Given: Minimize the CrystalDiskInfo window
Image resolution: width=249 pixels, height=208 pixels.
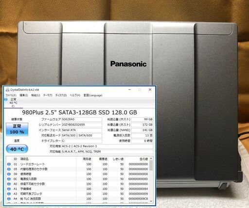Looking at the screenshot, I should (x=130, y=89).
